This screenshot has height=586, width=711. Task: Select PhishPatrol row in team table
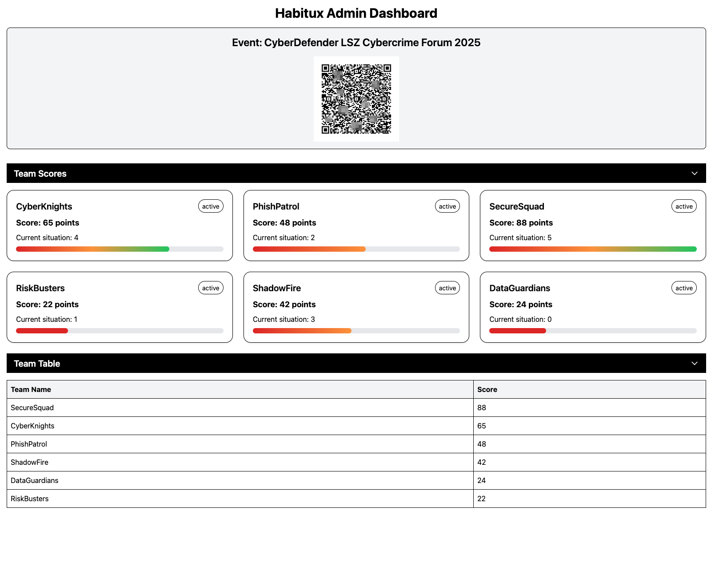[356, 444]
